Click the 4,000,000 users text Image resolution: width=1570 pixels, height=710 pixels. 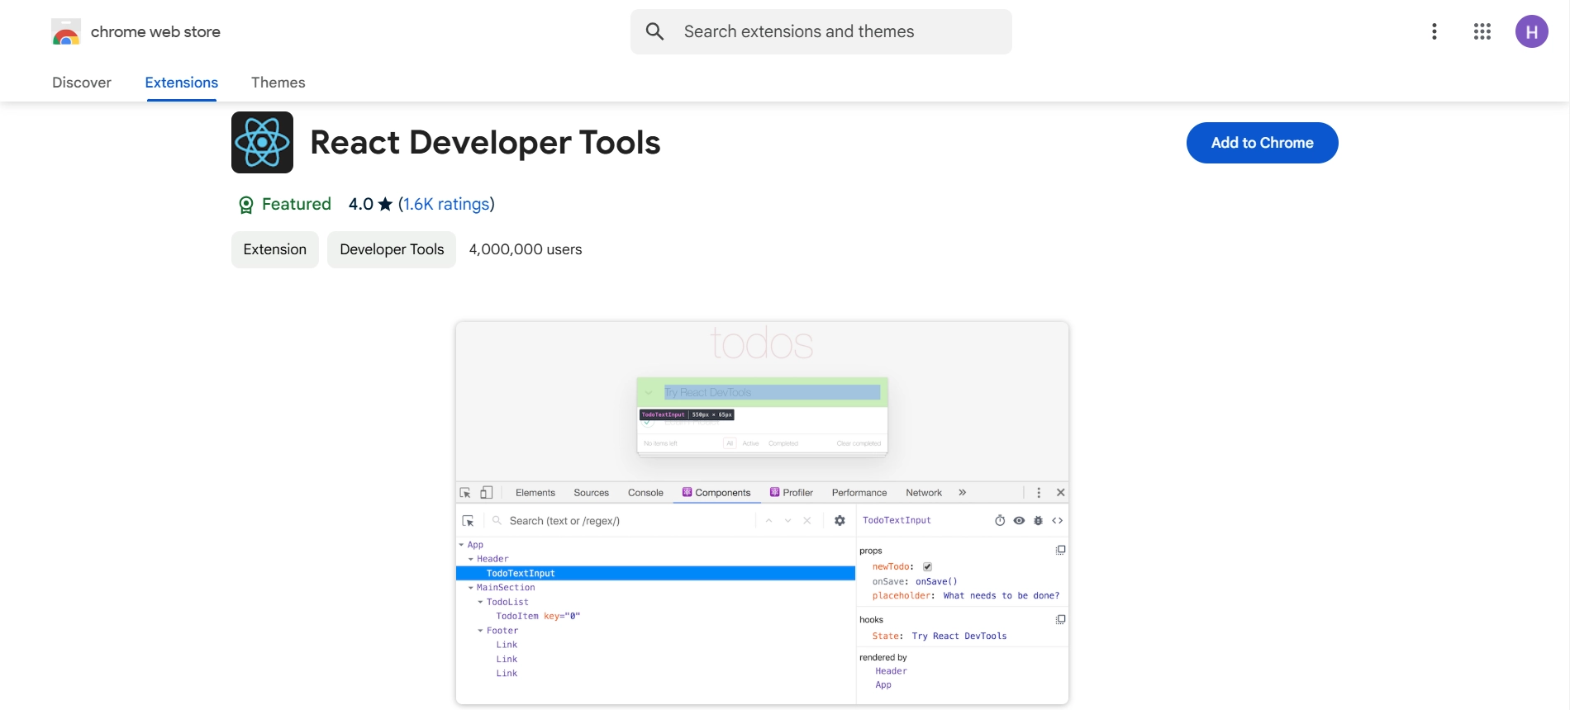(x=526, y=249)
